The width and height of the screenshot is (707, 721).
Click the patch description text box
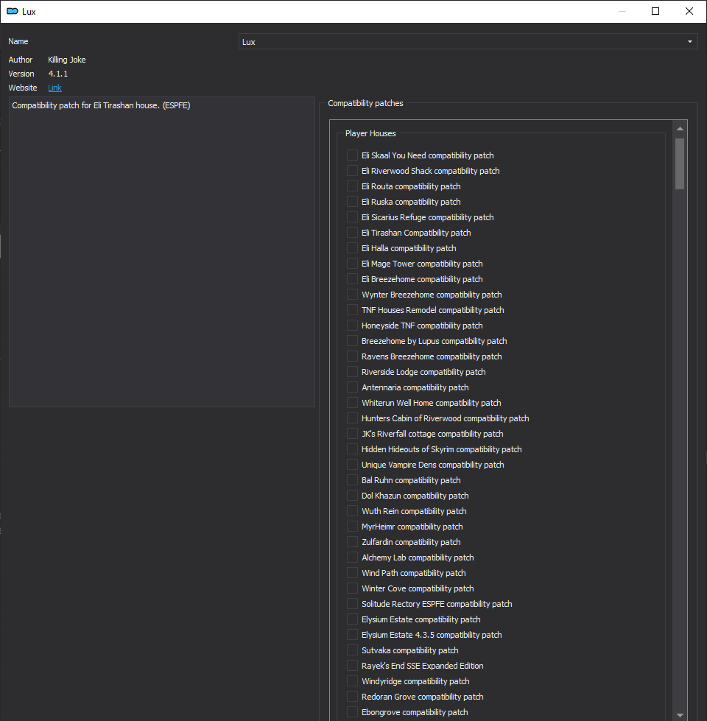click(162, 252)
